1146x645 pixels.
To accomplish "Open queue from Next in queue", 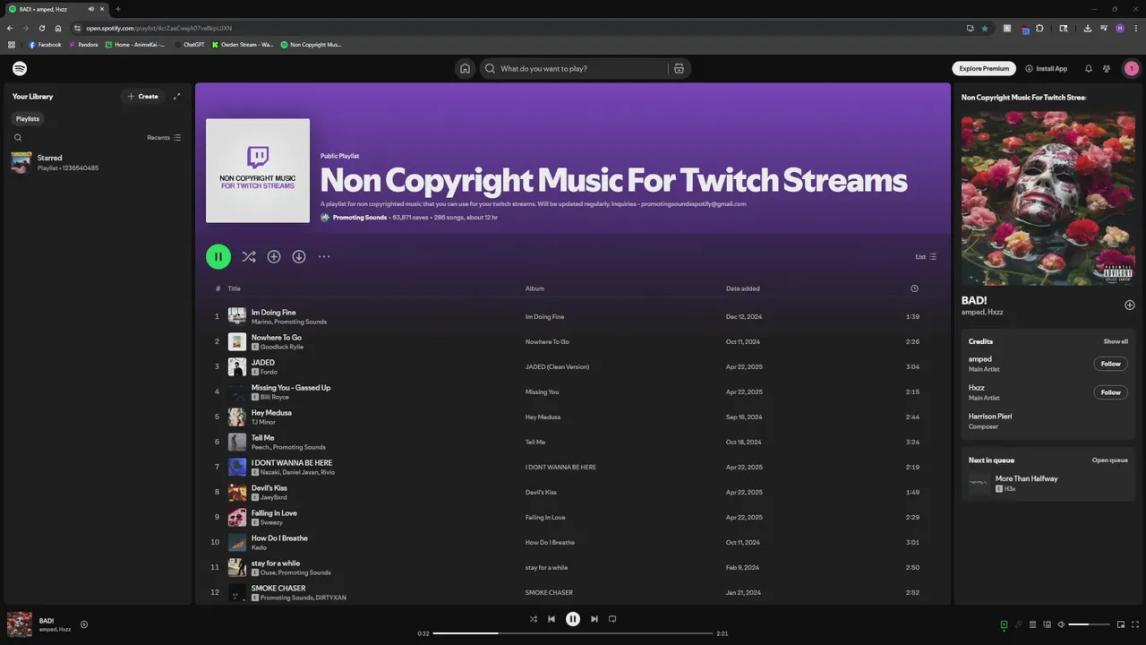I will [x=1110, y=460].
